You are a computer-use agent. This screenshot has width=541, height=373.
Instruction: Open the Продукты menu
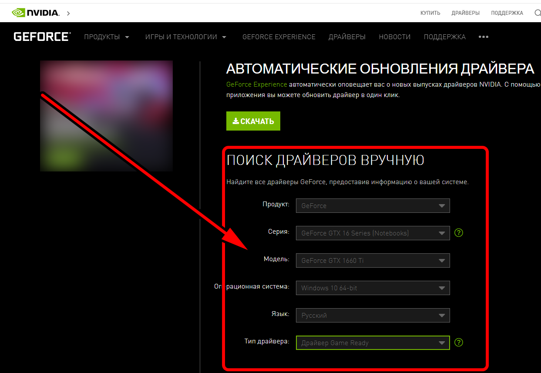[107, 37]
